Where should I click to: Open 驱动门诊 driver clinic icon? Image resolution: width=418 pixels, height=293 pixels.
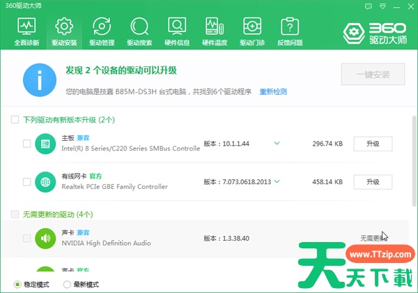[251, 31]
